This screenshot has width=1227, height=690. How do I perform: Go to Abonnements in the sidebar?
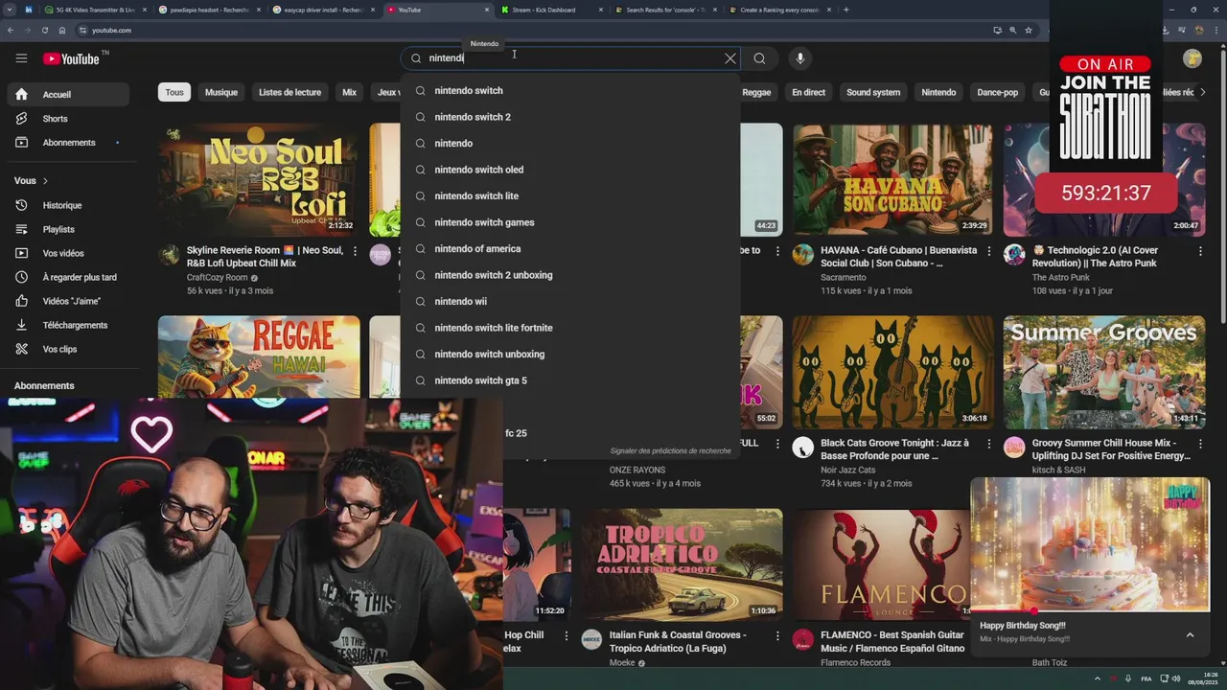click(67, 143)
